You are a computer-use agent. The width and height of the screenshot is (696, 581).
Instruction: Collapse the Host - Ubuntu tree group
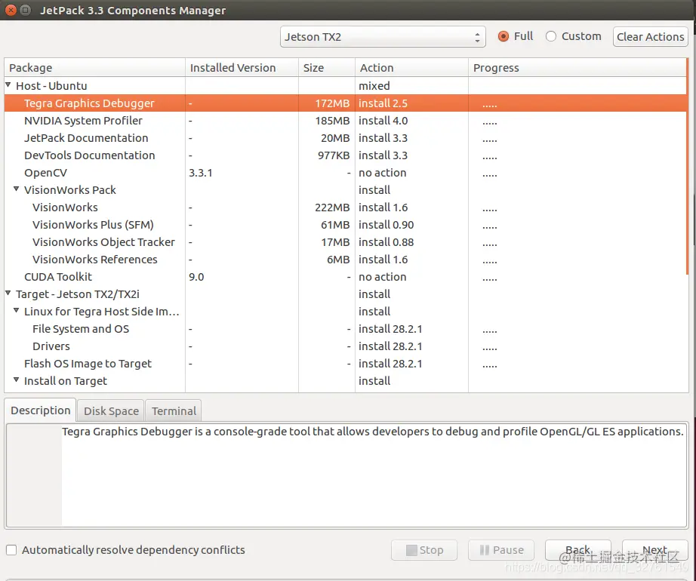click(8, 85)
